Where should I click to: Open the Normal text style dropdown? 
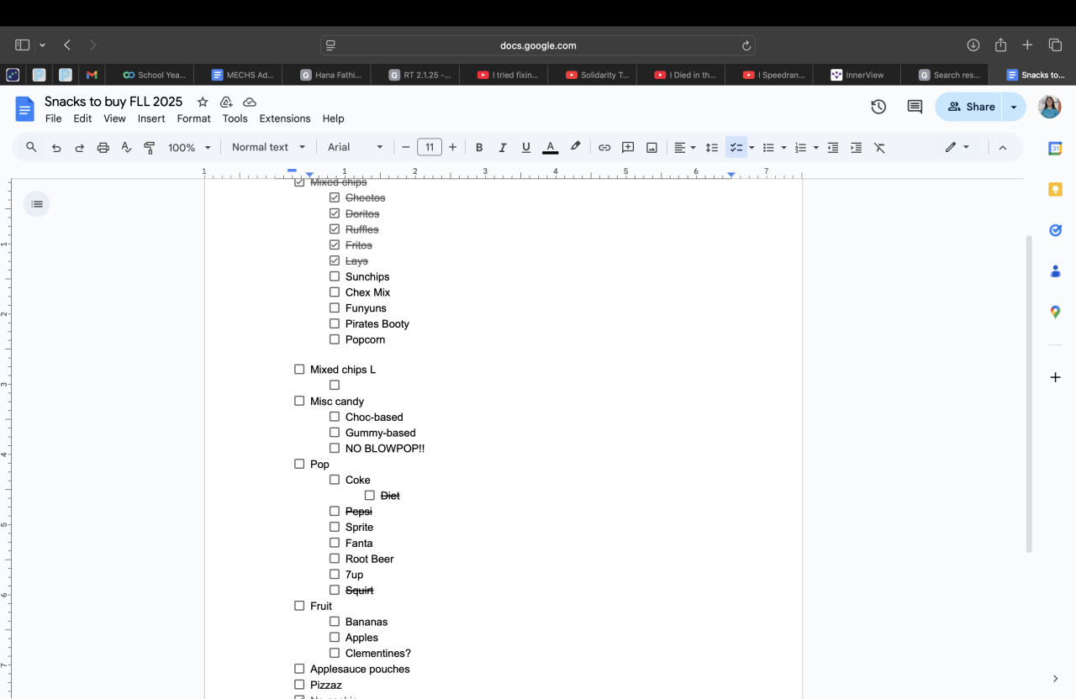tap(268, 148)
